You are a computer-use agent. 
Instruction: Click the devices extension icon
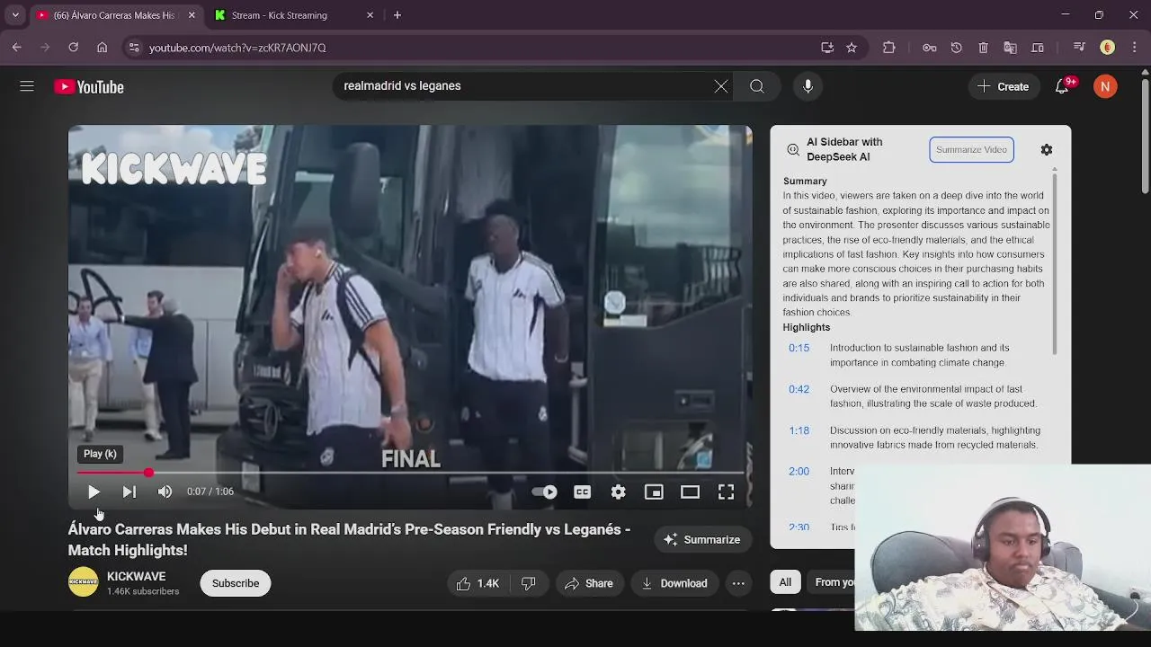1038,48
